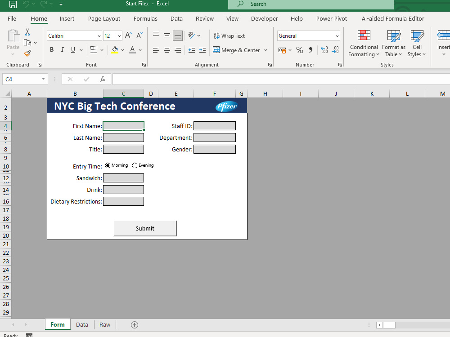Viewport: 450px width, 337px height.
Task: Select the Format Painter icon
Action: (27, 53)
